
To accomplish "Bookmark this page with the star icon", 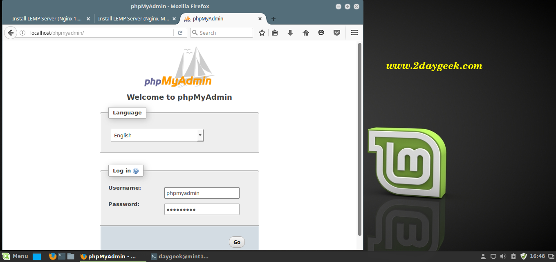I will [262, 33].
